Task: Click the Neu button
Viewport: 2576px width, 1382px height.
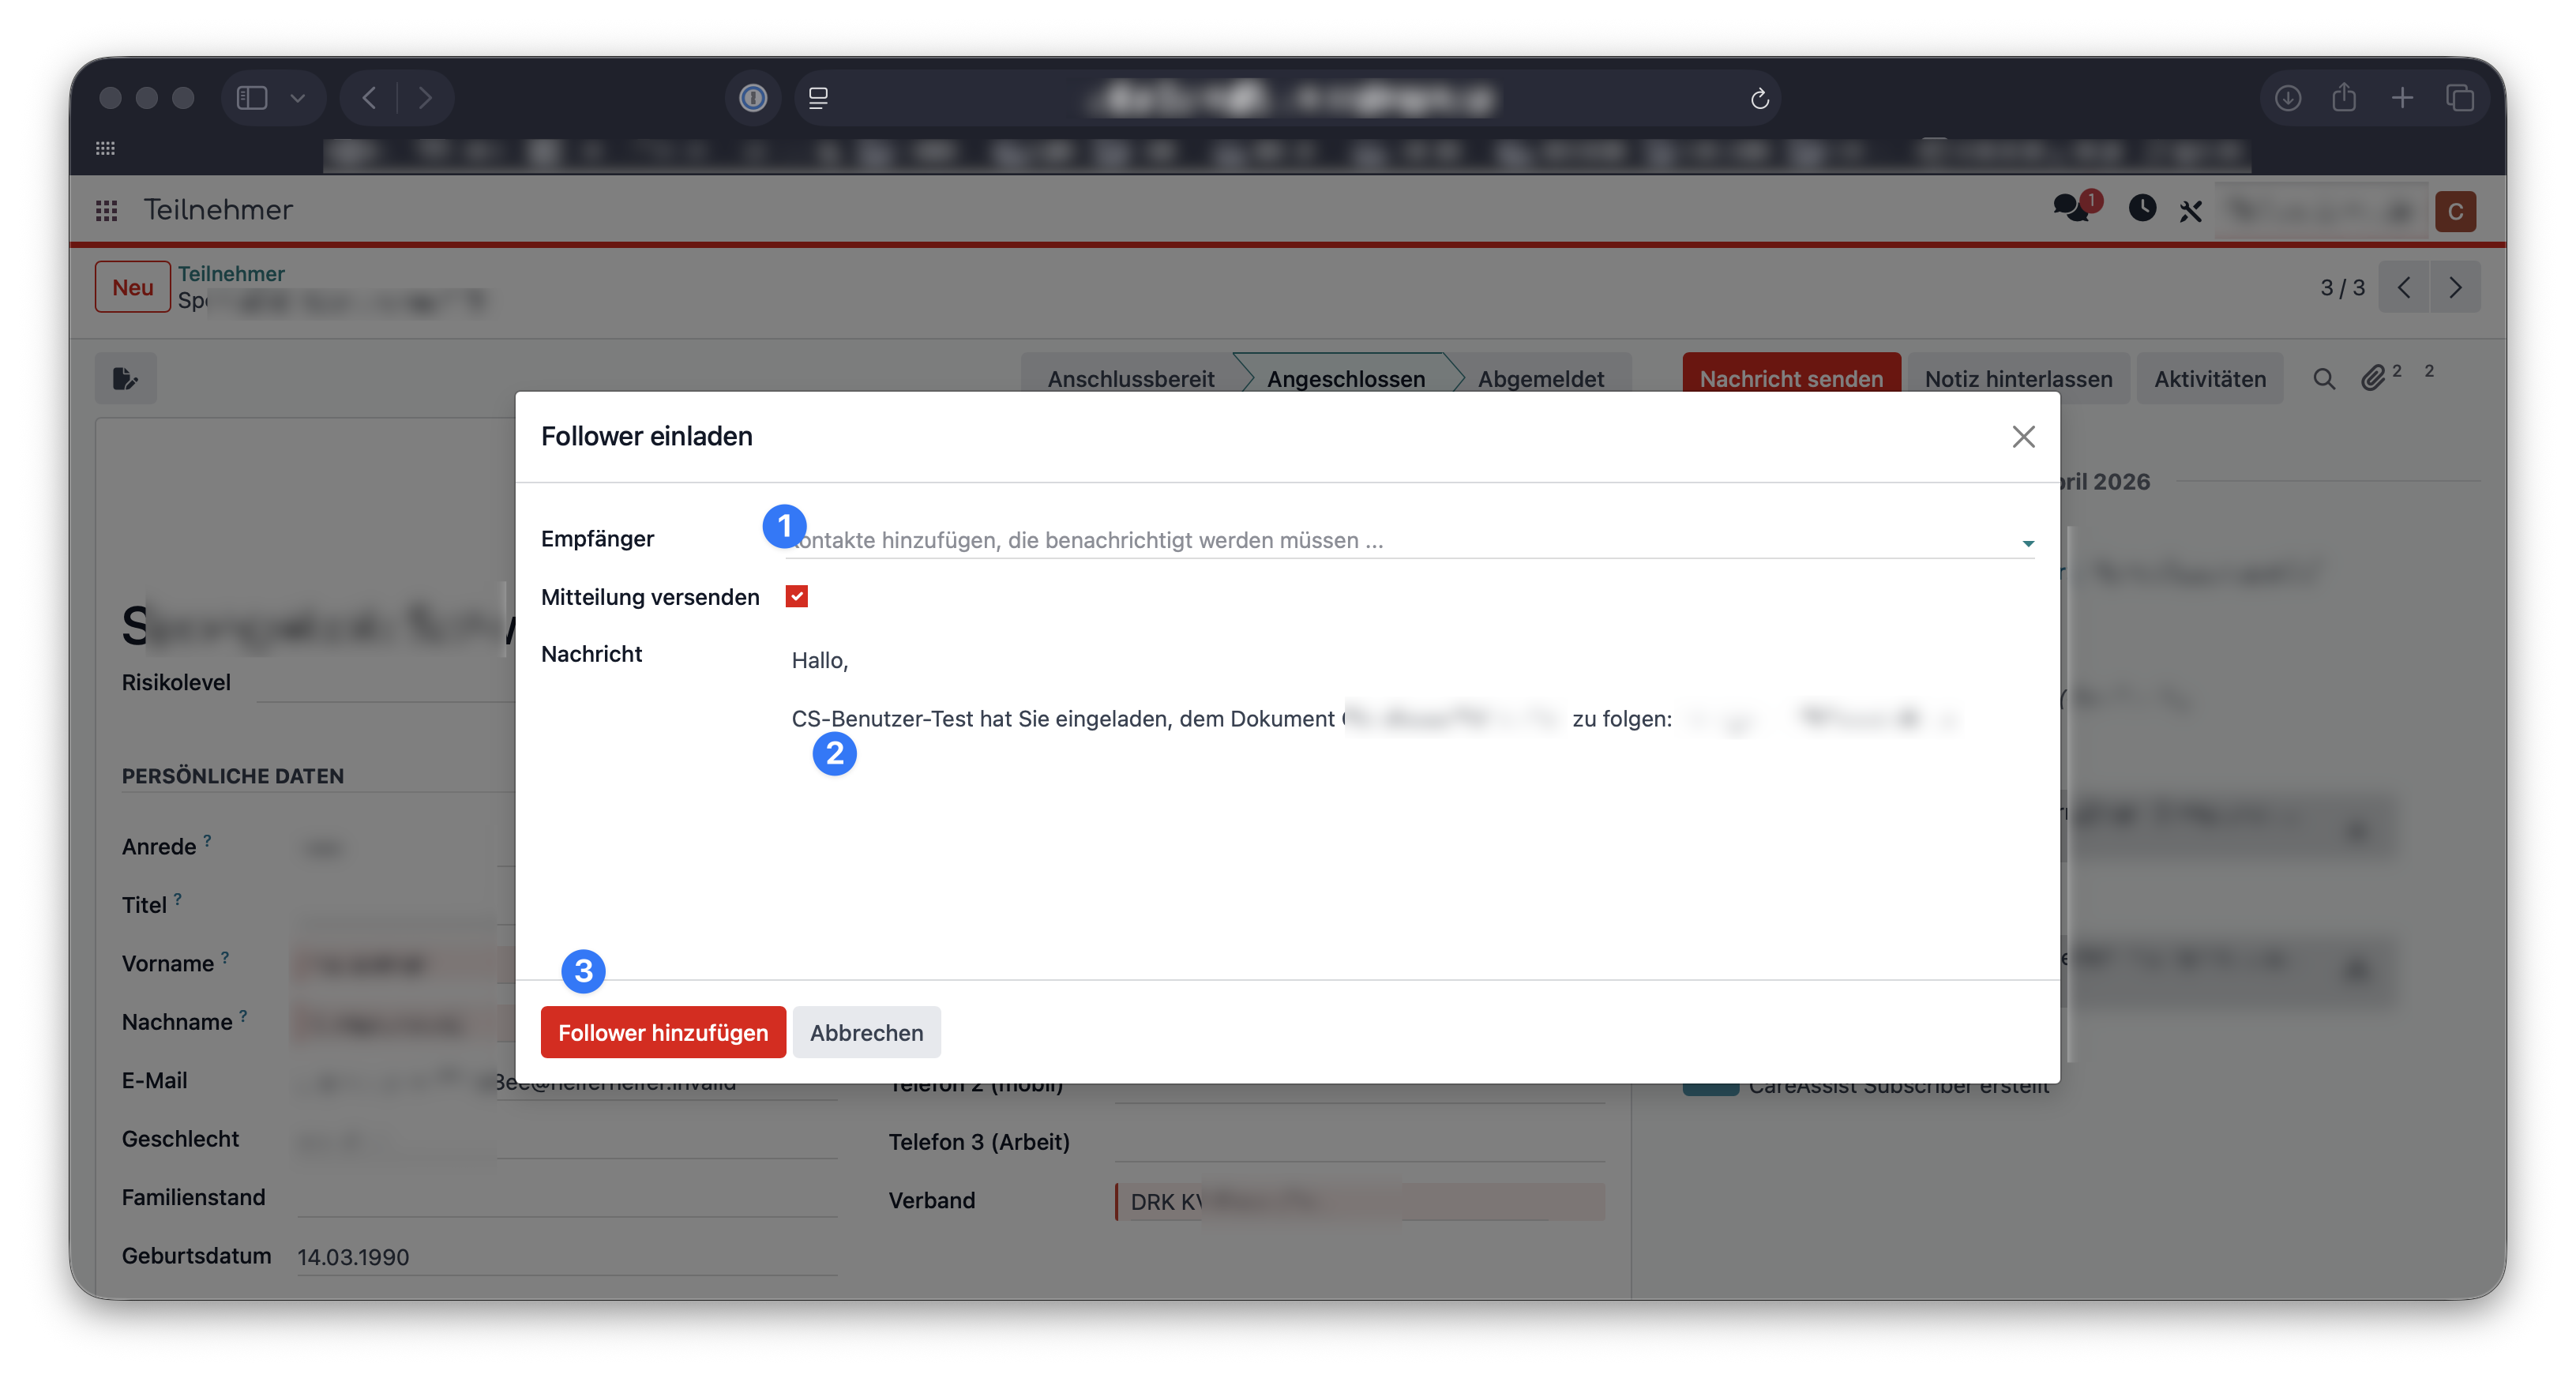Action: [133, 287]
